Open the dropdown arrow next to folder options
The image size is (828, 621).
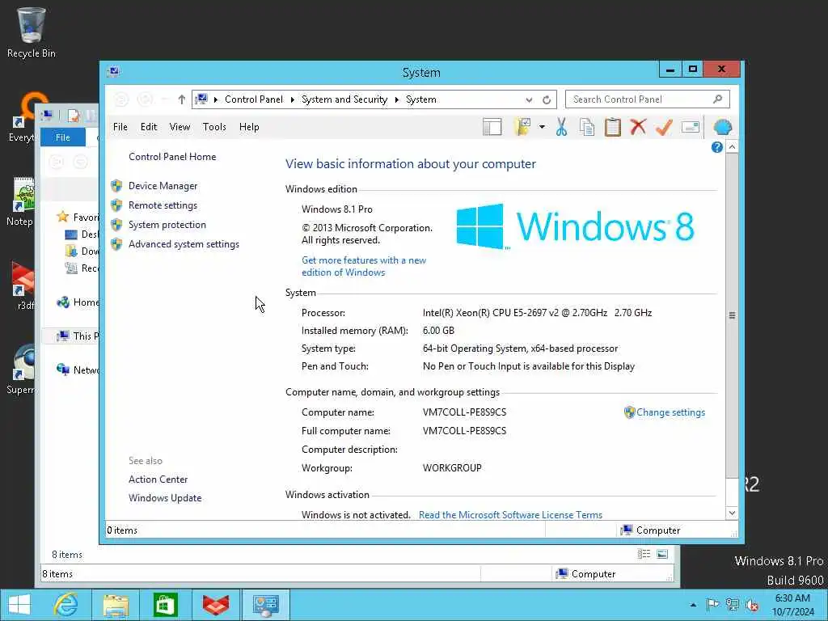click(542, 127)
